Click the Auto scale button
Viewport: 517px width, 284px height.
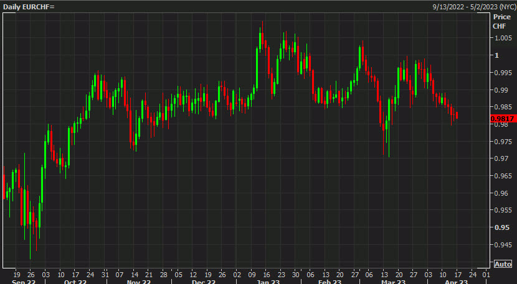point(503,264)
